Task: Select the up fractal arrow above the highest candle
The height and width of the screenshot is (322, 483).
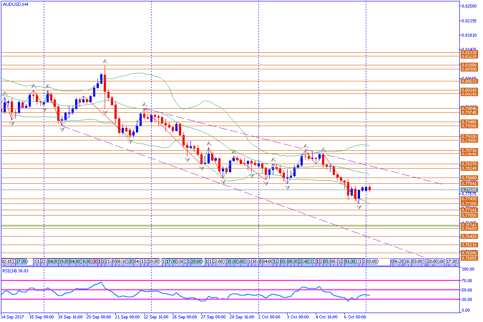Action: coord(105,61)
